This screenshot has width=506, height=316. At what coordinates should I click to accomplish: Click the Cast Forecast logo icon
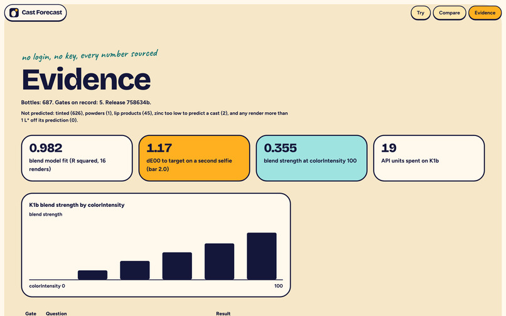(14, 13)
